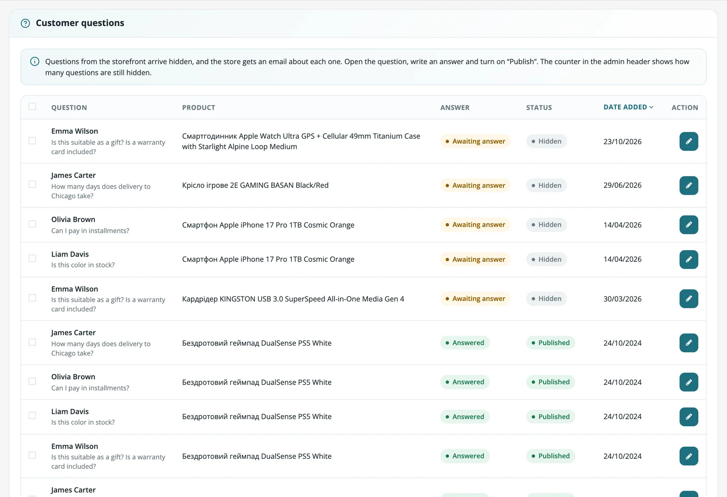Image resolution: width=727 pixels, height=497 pixels.
Task: Edit Emma Wilson's Kingston card reader question
Action: 689,299
